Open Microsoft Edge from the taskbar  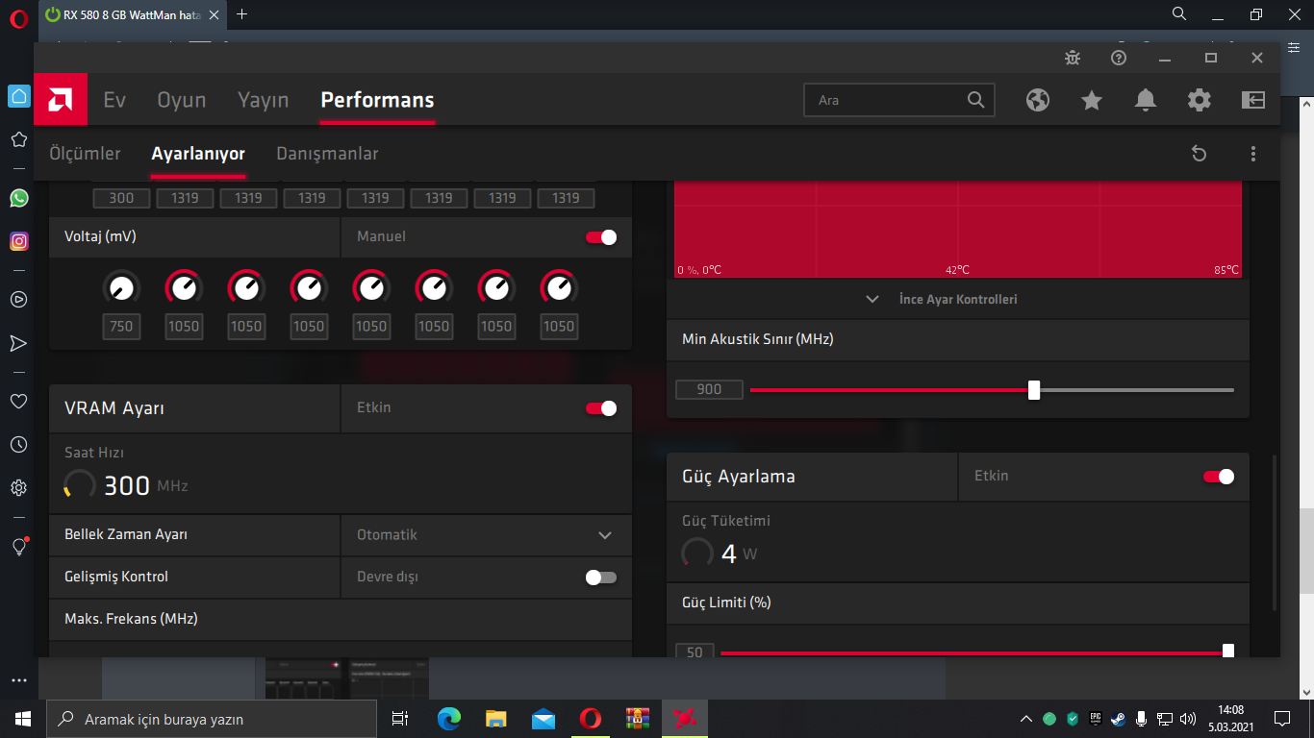tap(449, 719)
